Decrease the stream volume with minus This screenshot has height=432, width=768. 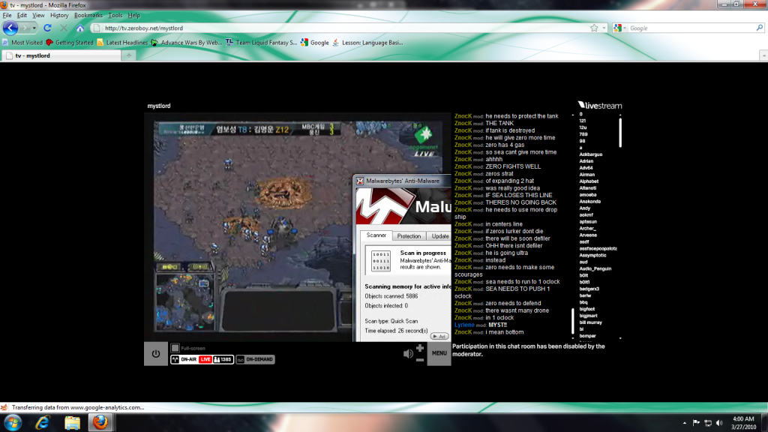[x=420, y=360]
